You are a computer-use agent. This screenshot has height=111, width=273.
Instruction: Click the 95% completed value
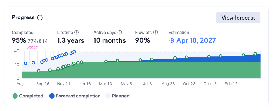(18, 41)
